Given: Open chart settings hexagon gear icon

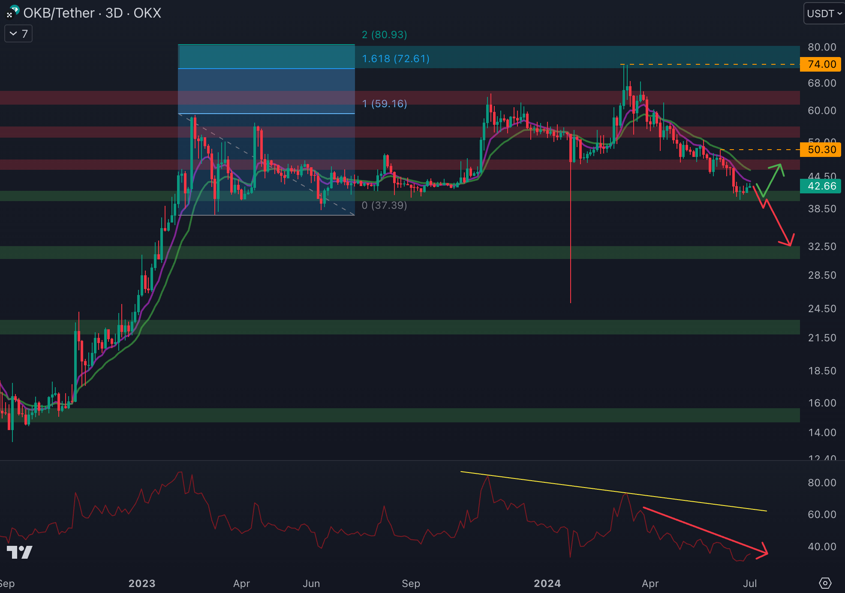Looking at the screenshot, I should [825, 583].
